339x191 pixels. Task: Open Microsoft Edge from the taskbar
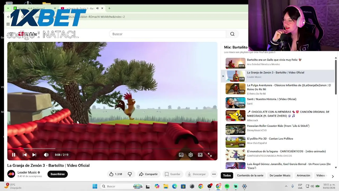175,186
